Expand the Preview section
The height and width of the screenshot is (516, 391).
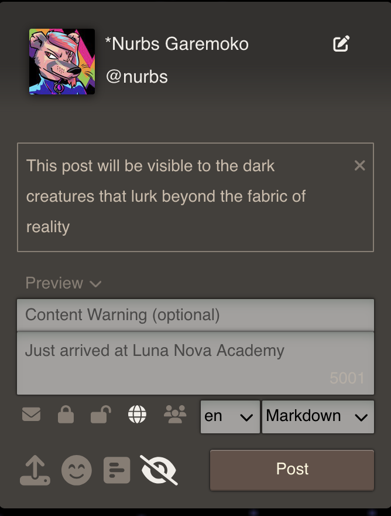pyautogui.click(x=63, y=284)
